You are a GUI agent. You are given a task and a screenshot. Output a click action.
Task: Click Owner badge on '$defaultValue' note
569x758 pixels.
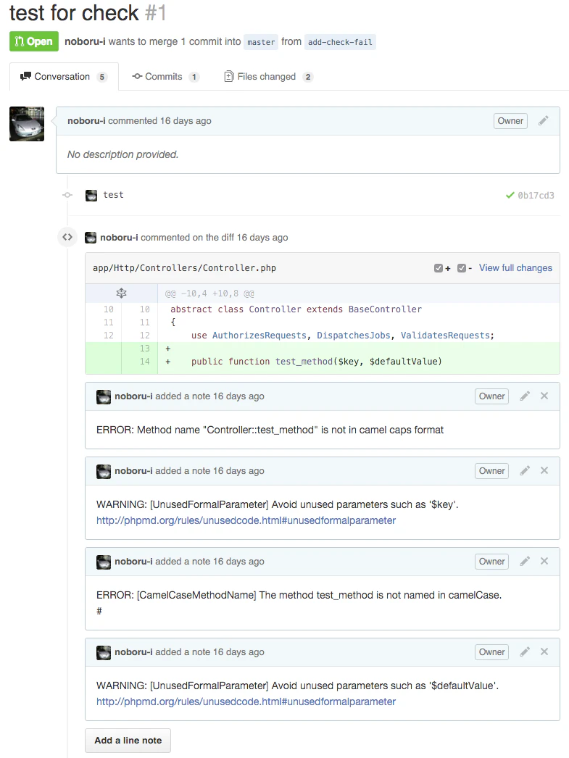491,651
